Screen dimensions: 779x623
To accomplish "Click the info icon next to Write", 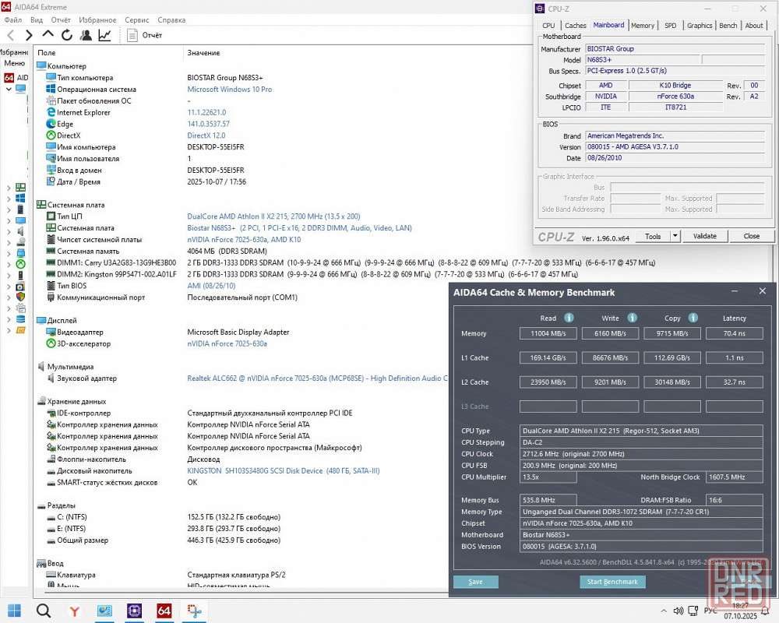I will (632, 318).
